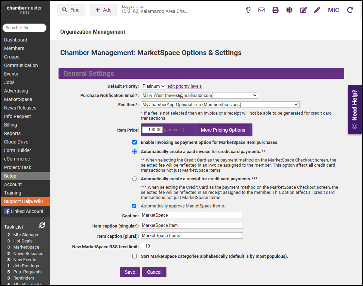Open the envelope mail icon
Image resolution: width=363 pixels, height=286 pixels.
coord(261,10)
